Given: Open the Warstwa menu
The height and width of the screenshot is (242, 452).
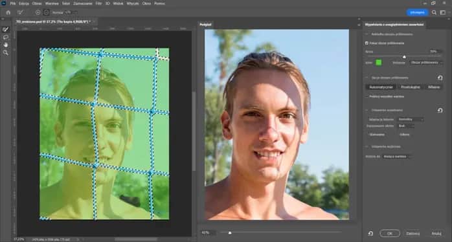Looking at the screenshot, I should point(52,3).
